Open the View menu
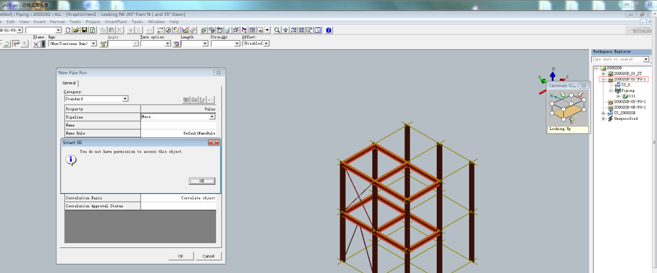 (24, 22)
